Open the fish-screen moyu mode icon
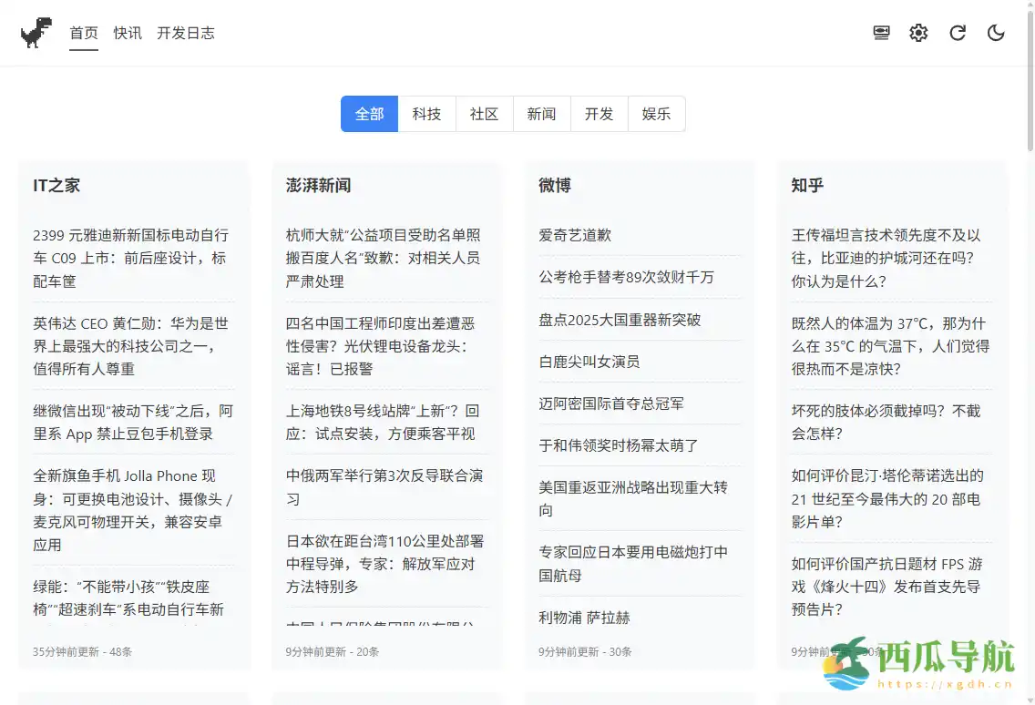Image resolution: width=1035 pixels, height=705 pixels. click(x=880, y=32)
